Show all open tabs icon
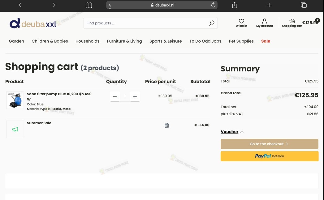This screenshot has width=324, height=200. pyautogui.click(x=304, y=5)
